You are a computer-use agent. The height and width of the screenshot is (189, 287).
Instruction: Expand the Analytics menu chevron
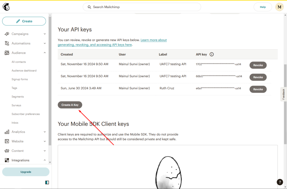(x=45, y=132)
